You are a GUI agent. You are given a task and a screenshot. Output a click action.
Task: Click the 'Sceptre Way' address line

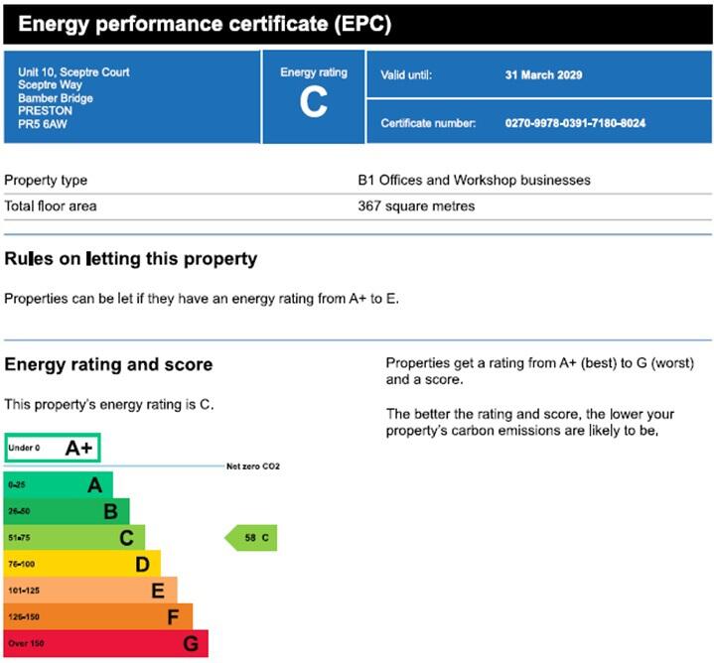[50, 85]
